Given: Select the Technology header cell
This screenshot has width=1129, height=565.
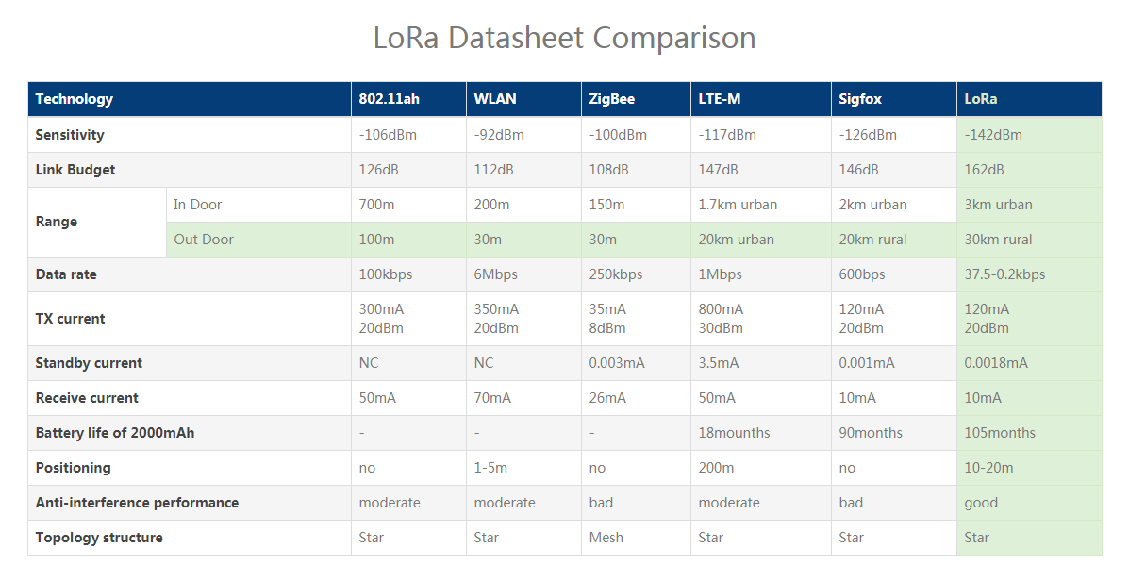Looking at the screenshot, I should tap(75, 99).
